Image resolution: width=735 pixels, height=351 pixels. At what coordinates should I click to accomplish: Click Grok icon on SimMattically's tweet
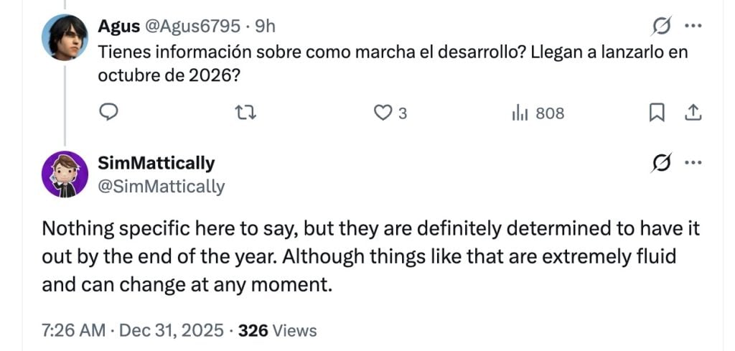click(x=659, y=163)
